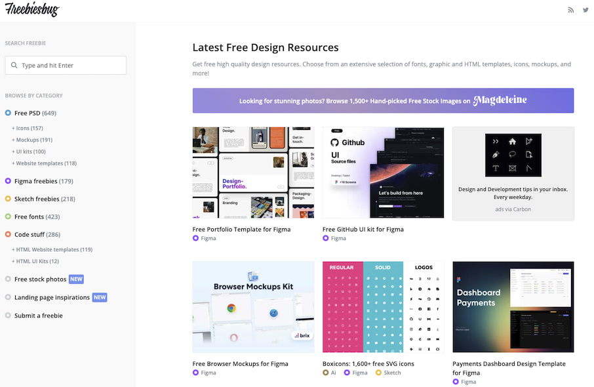
Task: Click the Figma tag under Boxicons
Action: [356, 373]
